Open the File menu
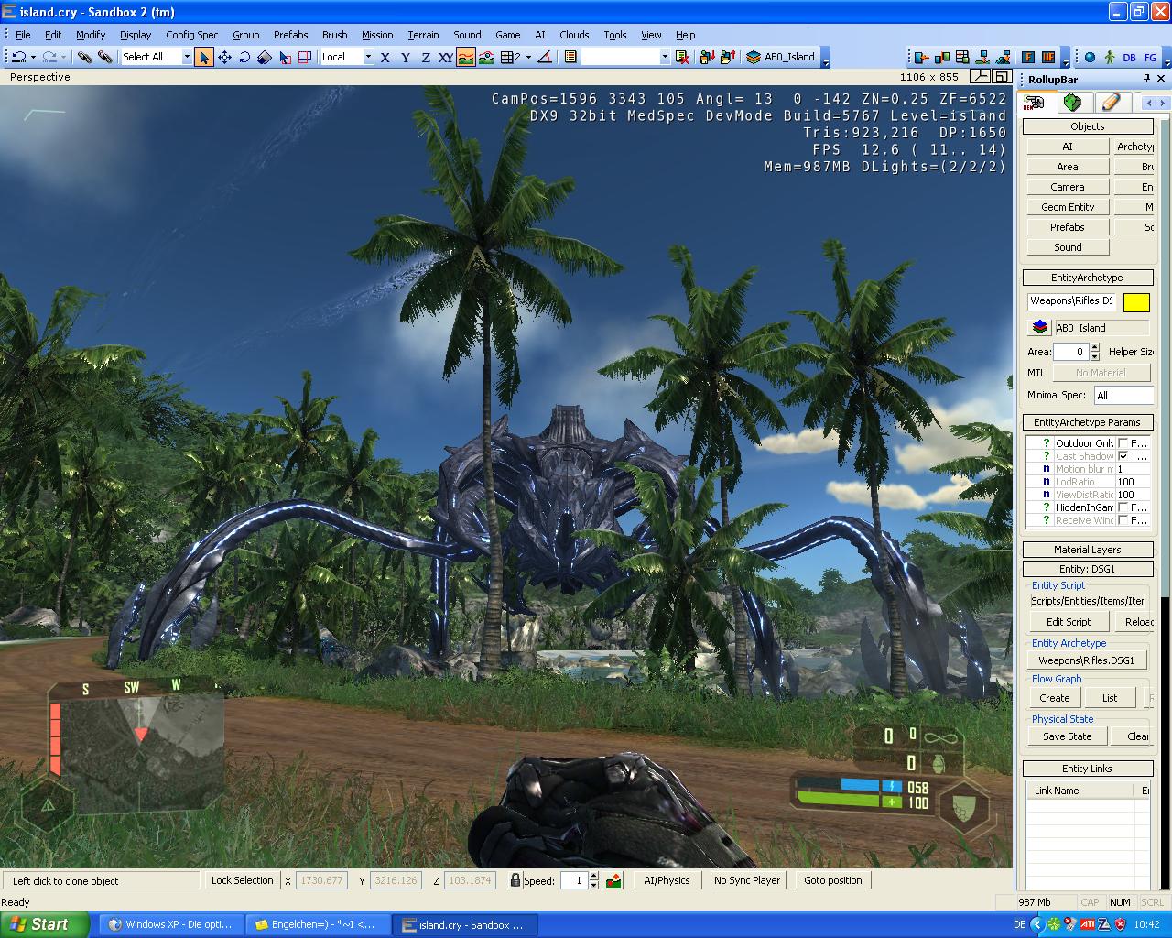Screen dimensions: 1172x938 click(23, 35)
